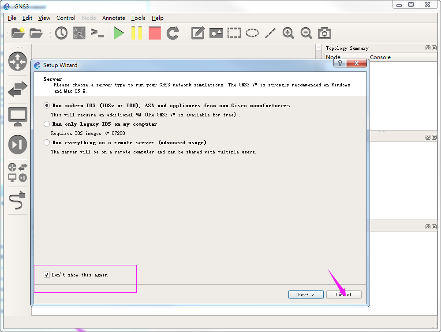Image resolution: width=441 pixels, height=332 pixels.
Task: Close the middle right dock panel
Action: [x=434, y=137]
